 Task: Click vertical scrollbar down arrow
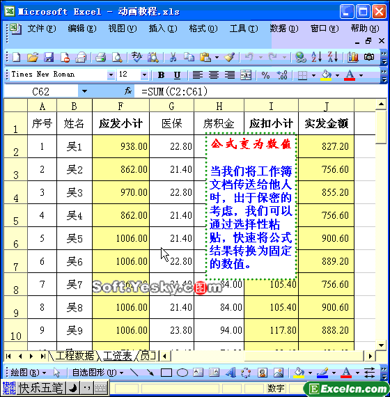point(381,345)
